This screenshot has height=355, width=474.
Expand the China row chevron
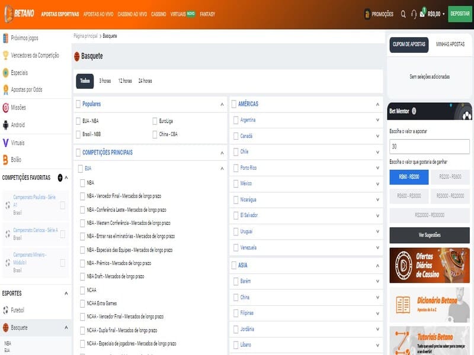tap(377, 298)
